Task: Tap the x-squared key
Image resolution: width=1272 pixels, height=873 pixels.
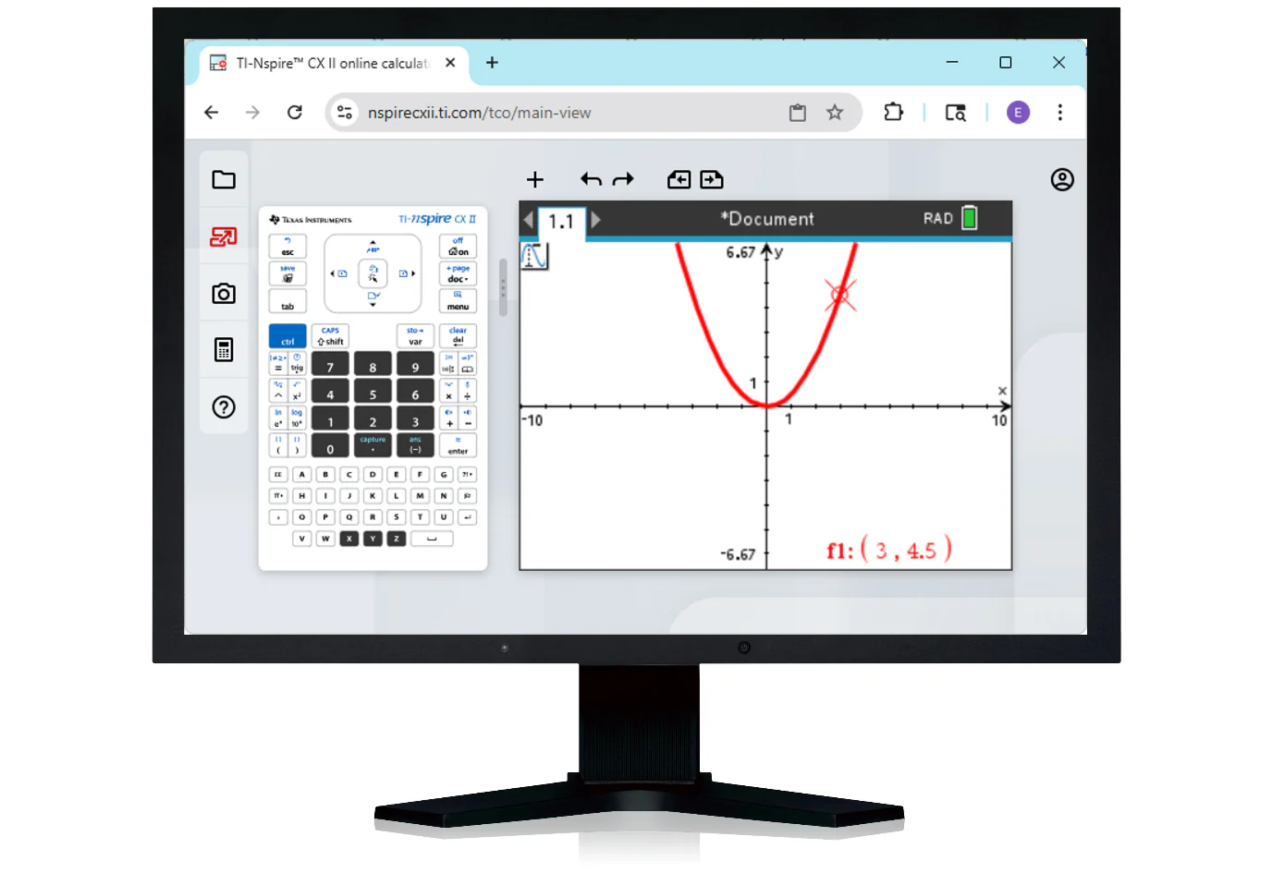Action: pyautogui.click(x=297, y=391)
